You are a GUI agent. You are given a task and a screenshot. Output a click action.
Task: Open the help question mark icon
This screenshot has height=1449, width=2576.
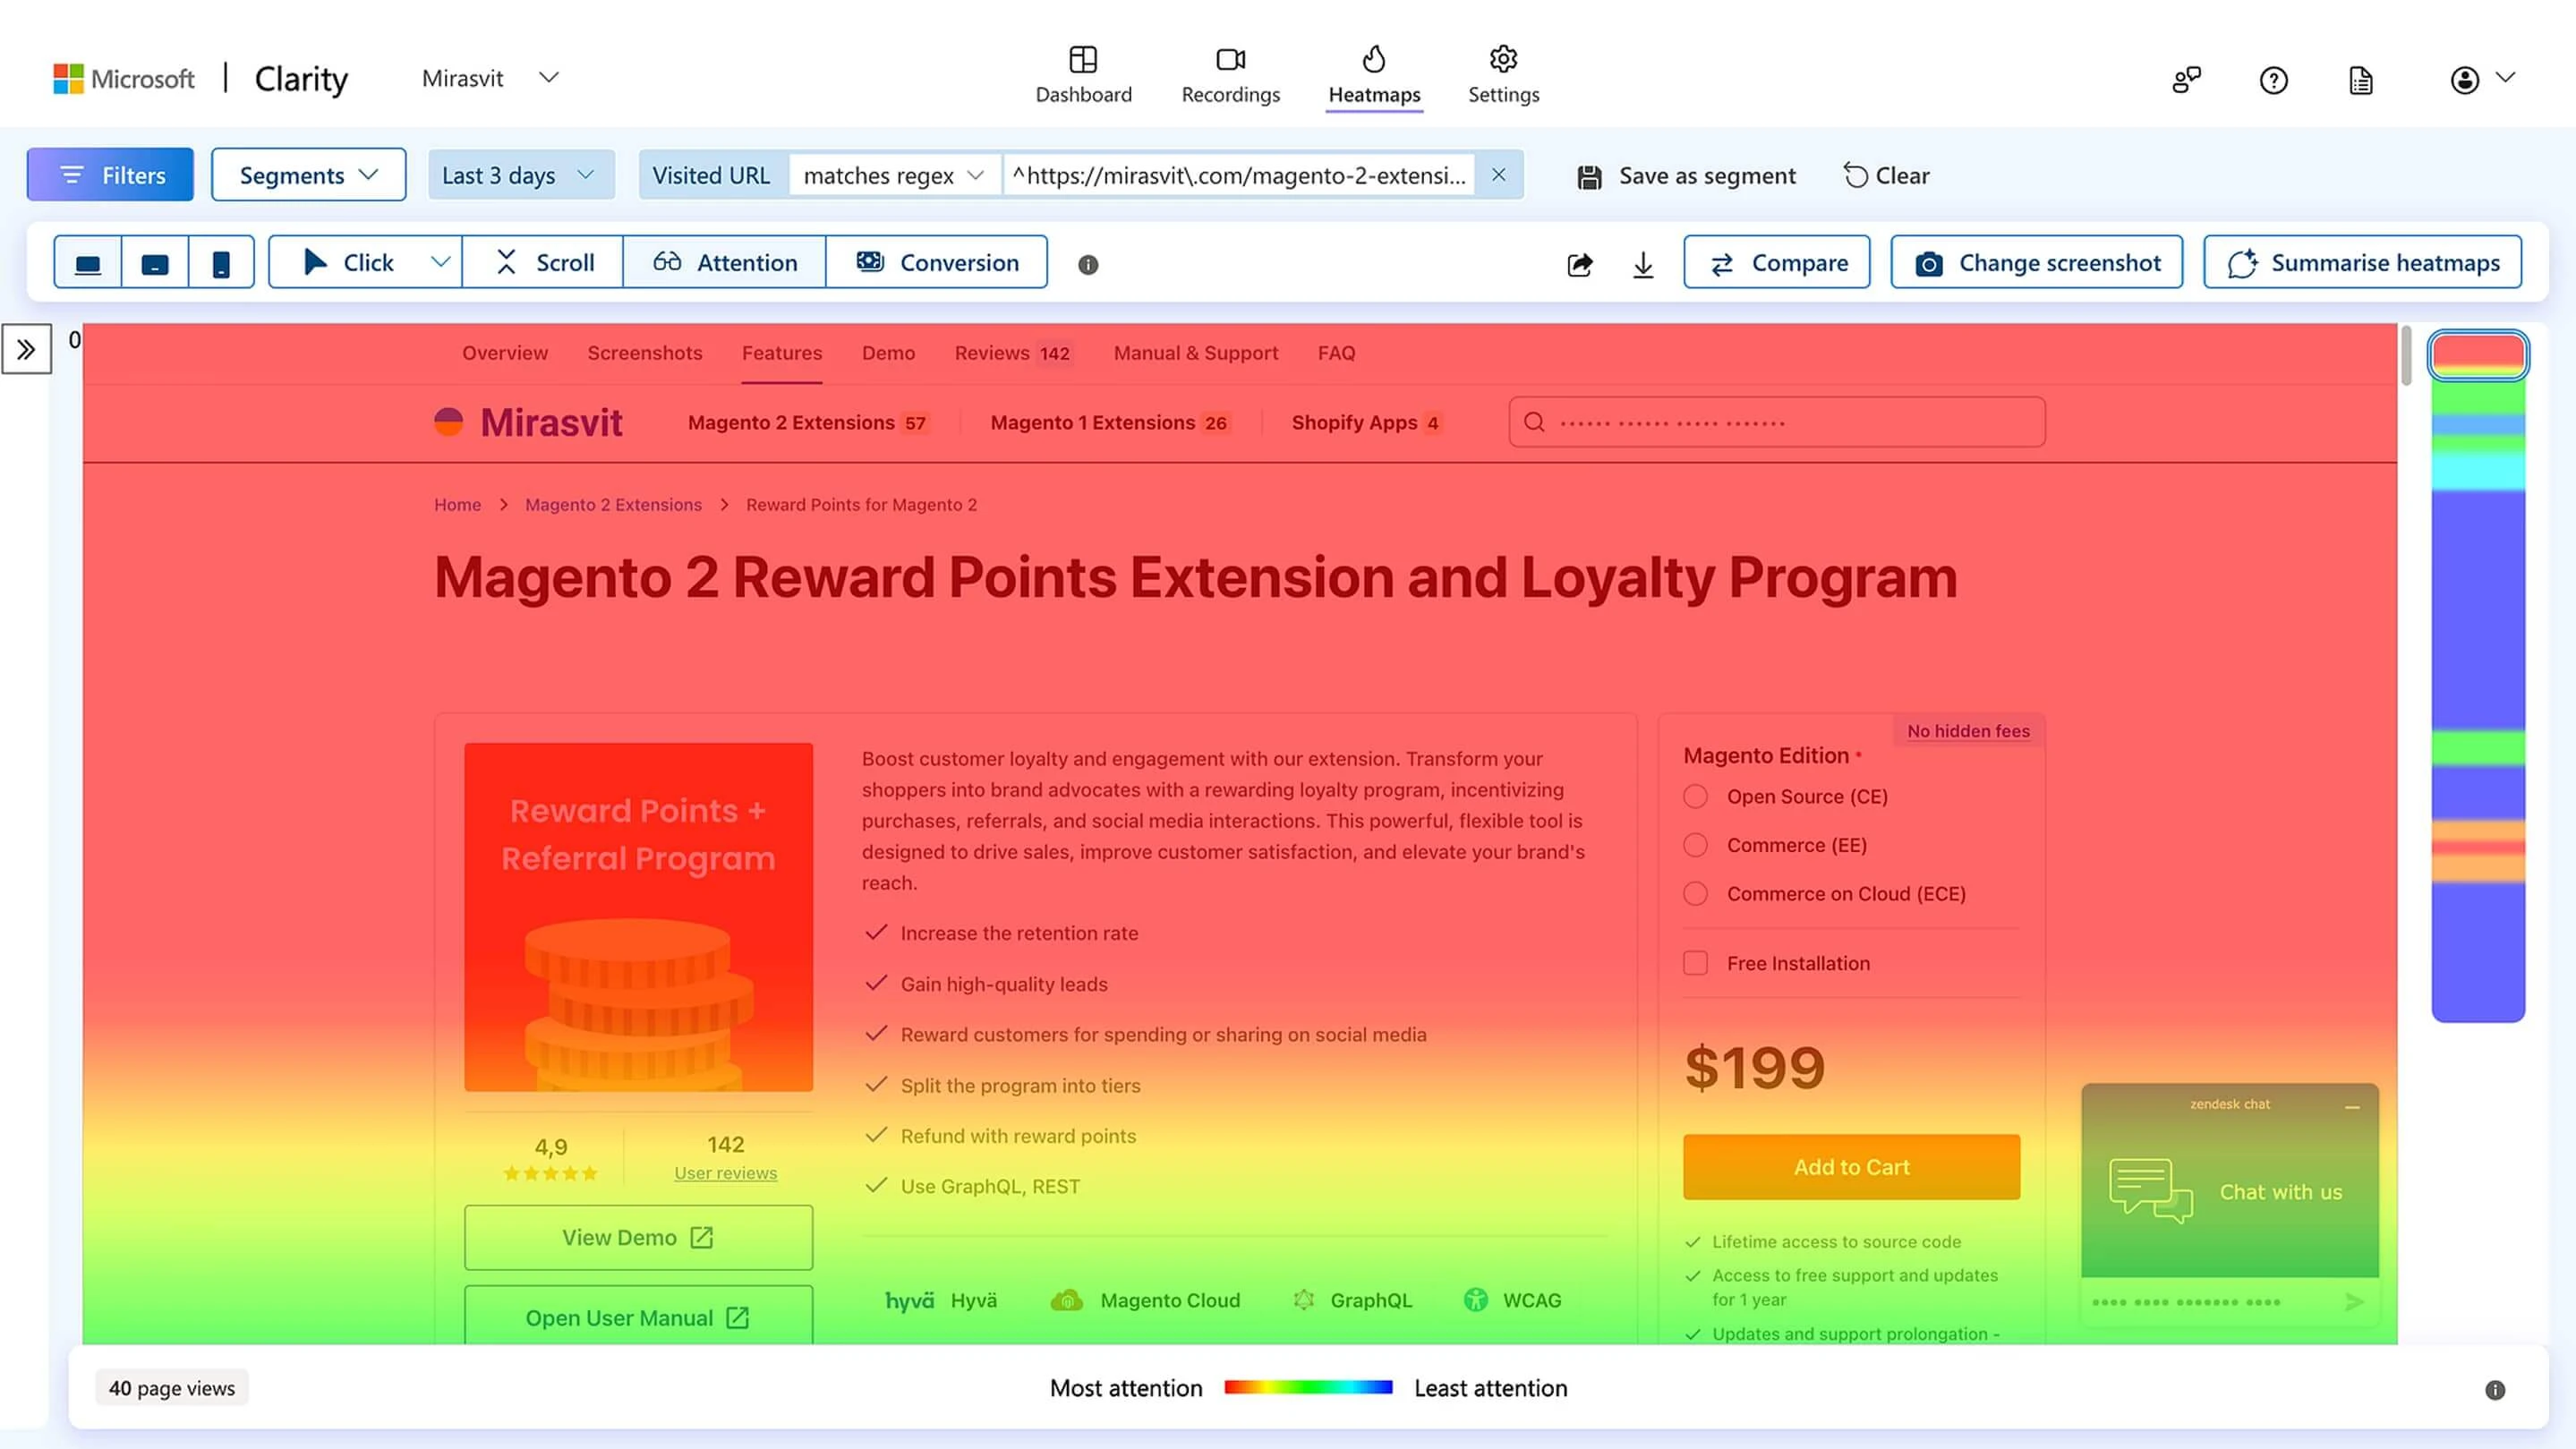coord(2272,80)
